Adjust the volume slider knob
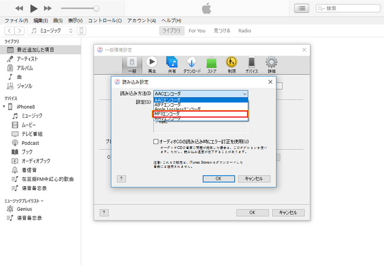Viewport: 384px width, 265px height. click(96, 8)
